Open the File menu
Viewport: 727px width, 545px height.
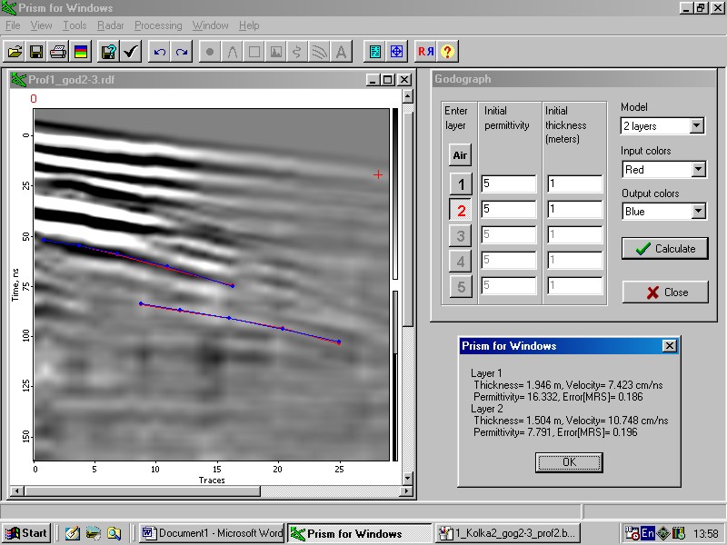coord(13,25)
